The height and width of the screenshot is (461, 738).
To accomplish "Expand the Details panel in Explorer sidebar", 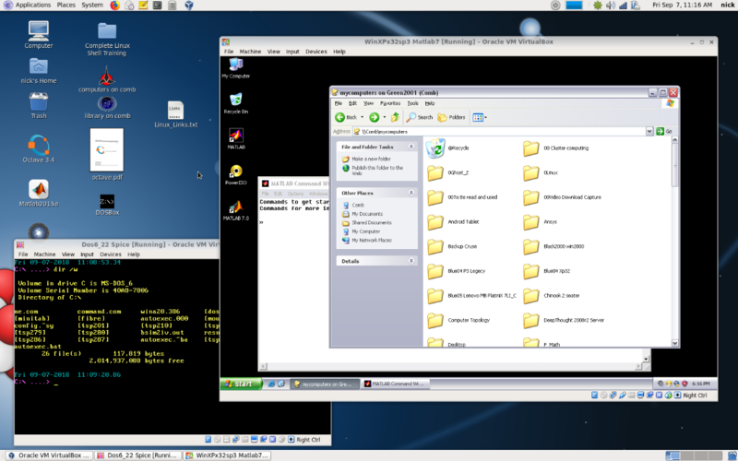I will coord(413,261).
